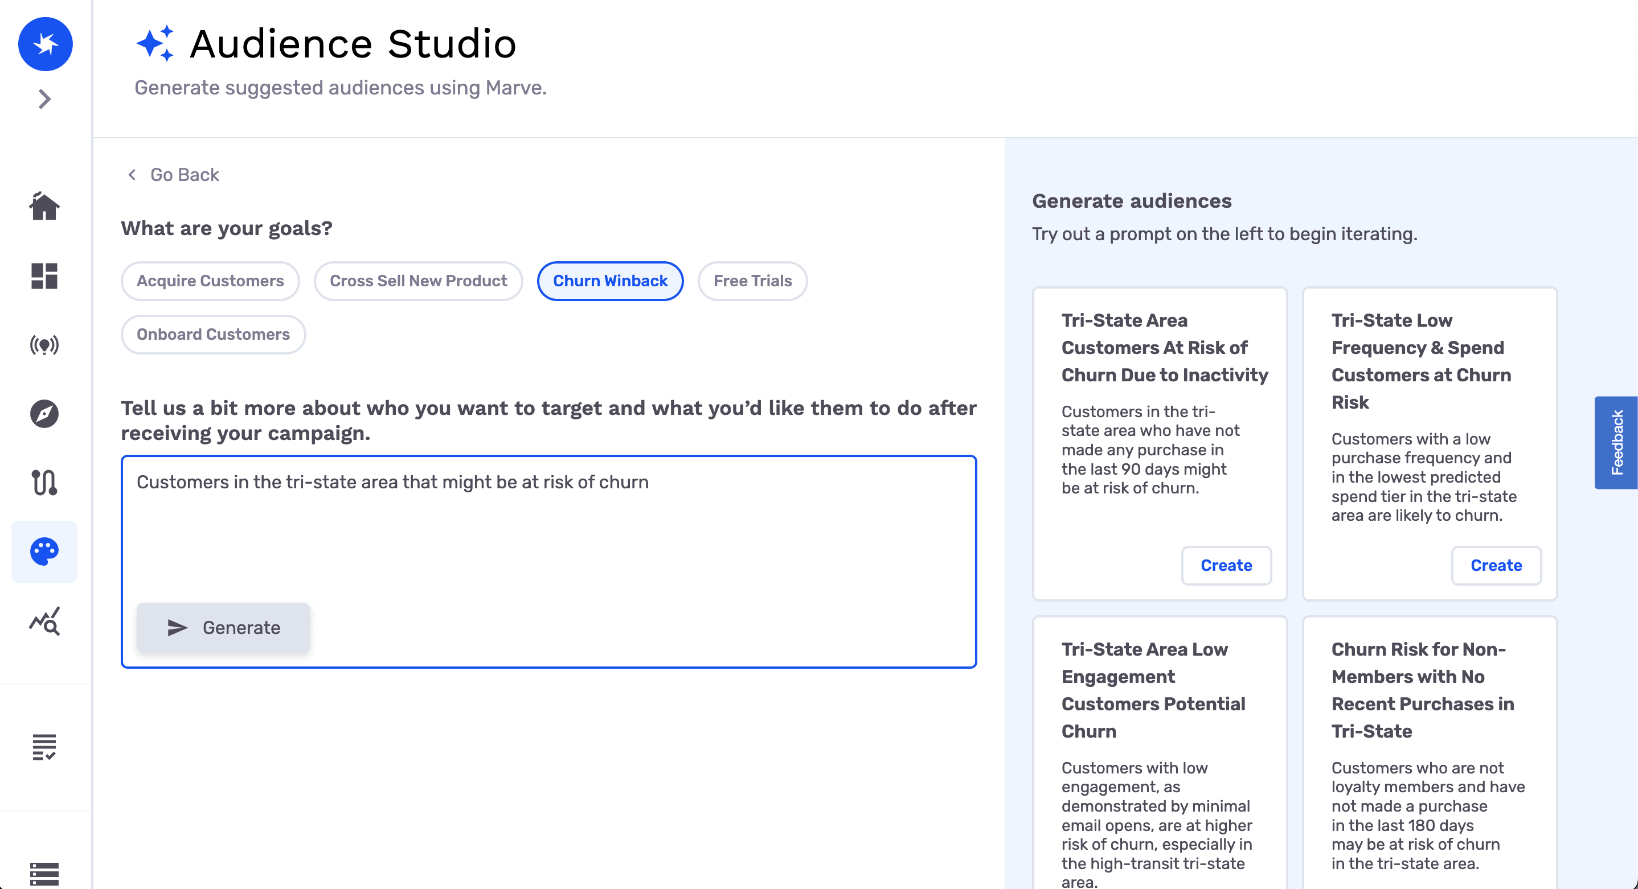1638x889 pixels.
Task: Toggle the Churn Winback goal chip
Action: coord(610,281)
